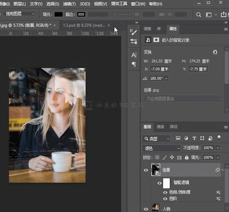Screen dimensions: 229x212
Task: Open the 现用图层 dropdown
Action: point(19,14)
